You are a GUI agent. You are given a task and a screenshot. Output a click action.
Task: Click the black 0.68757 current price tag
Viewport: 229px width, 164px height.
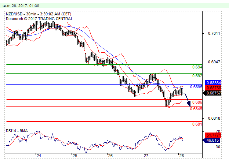[212, 93]
